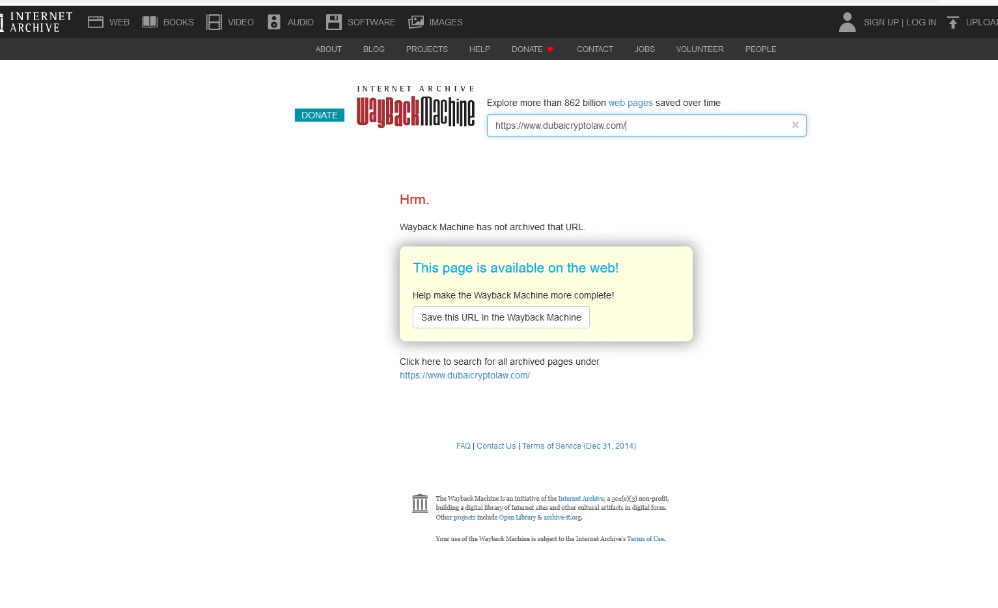Viewport: 998px width, 608px height.
Task: Click 'Help make the Wayback Machine more complete!' text
Action: [x=514, y=295]
